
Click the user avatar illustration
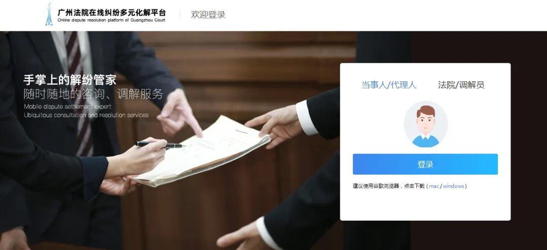425,124
